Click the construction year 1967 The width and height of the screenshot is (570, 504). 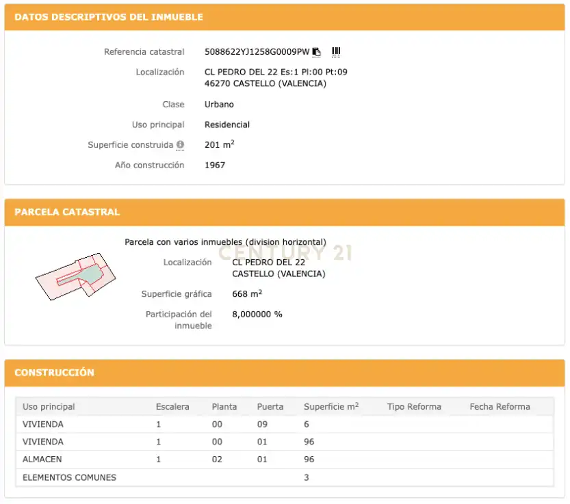point(215,165)
